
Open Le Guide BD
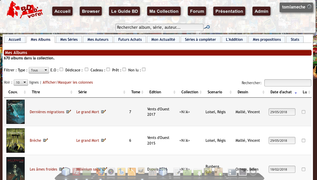coord(125,11)
